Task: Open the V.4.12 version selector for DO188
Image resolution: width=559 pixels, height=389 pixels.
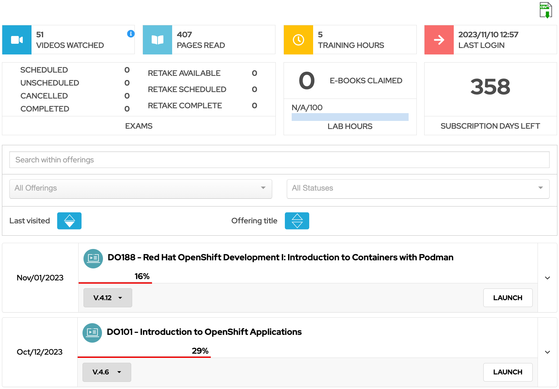Action: (x=108, y=298)
